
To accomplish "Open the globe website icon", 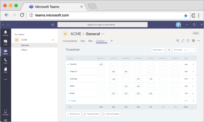I will click(x=193, y=41).
